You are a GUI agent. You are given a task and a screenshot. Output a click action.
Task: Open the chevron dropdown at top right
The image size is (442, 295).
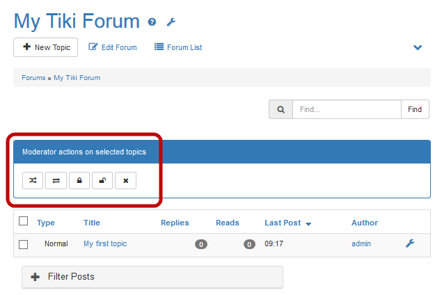(418, 48)
